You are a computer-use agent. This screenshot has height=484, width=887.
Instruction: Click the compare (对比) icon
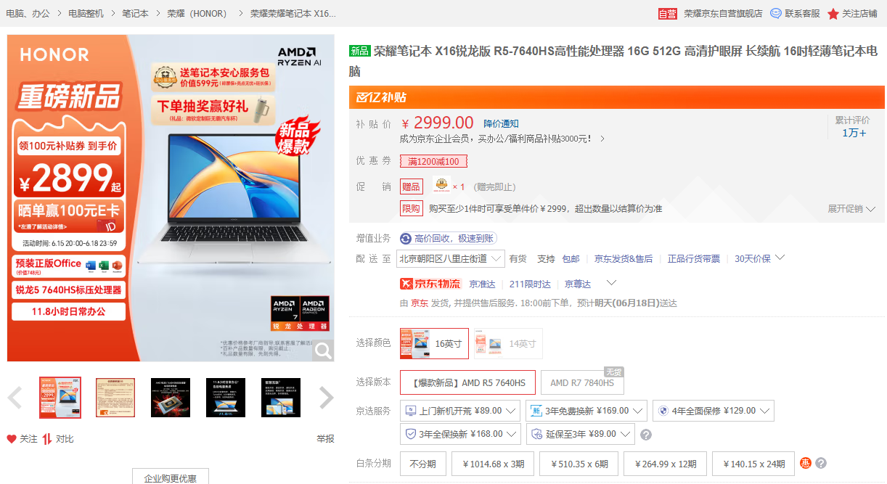47,439
